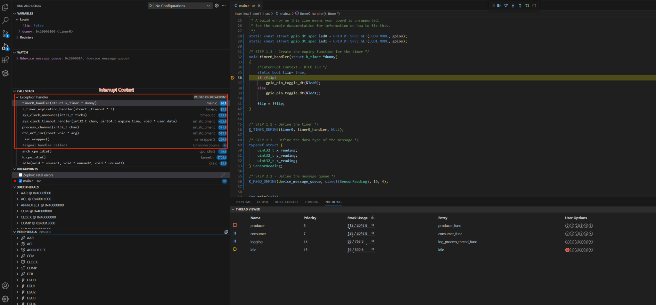The width and height of the screenshot is (656, 305).
Task: Uncheck the main.c breakpoint checkbox
Action: (x=20, y=181)
